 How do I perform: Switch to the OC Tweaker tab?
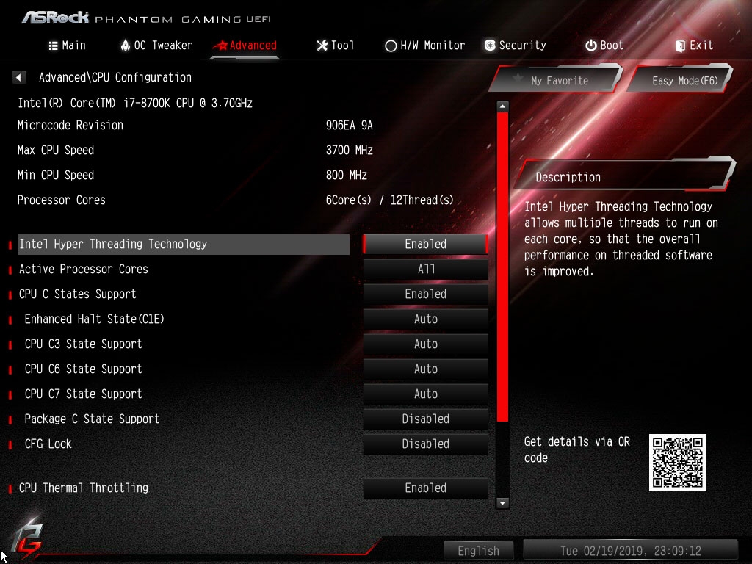coord(156,46)
